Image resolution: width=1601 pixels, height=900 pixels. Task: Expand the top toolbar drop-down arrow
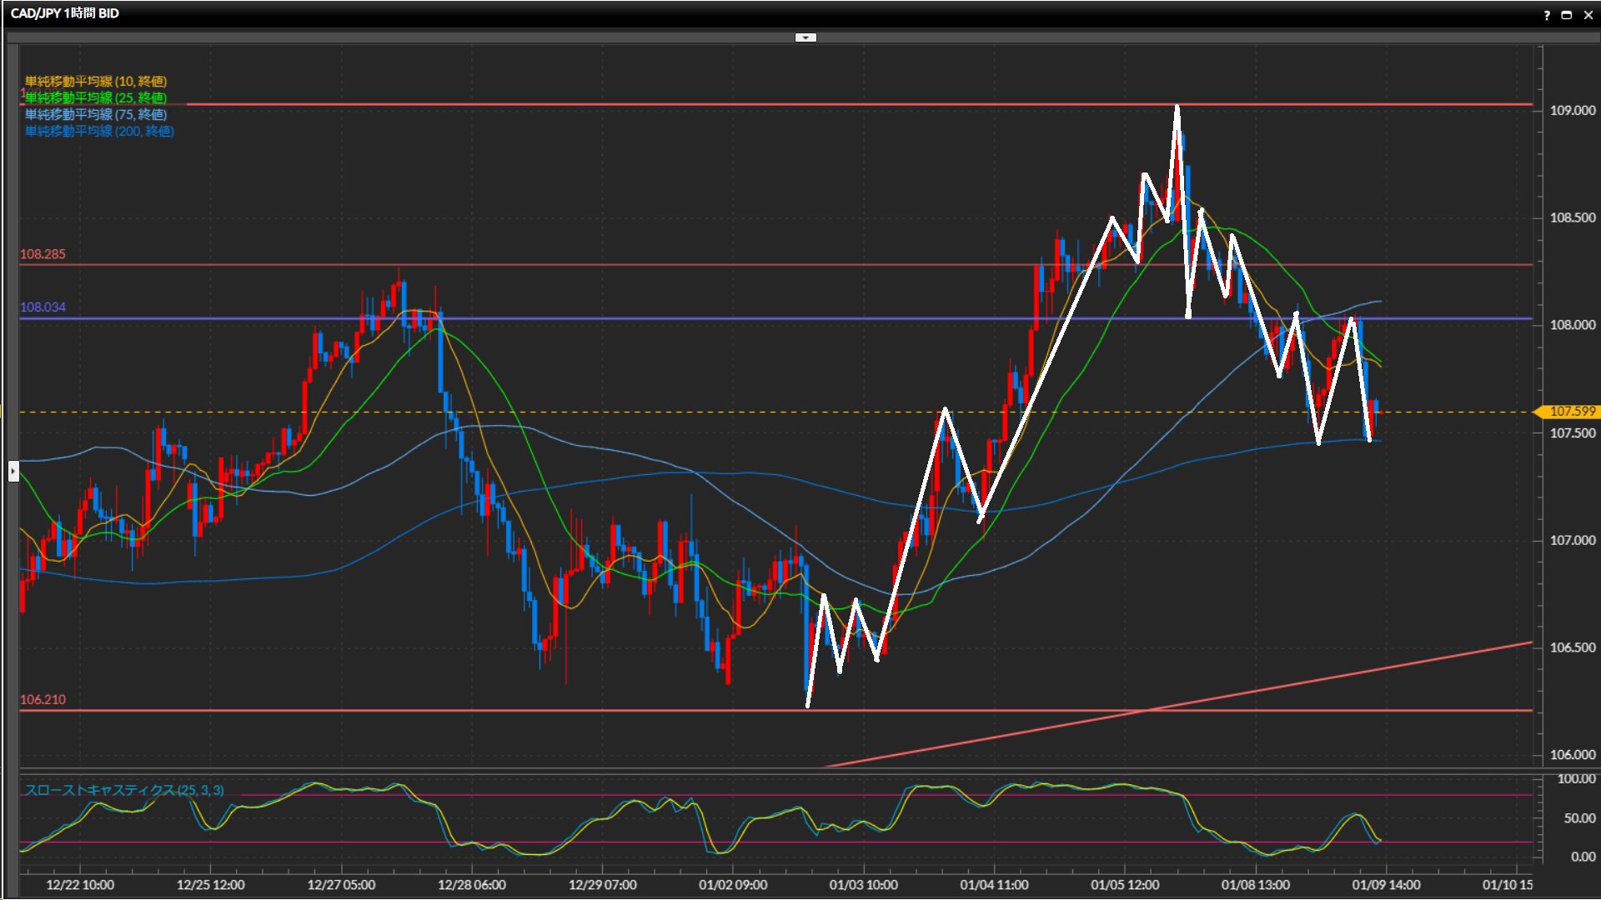tap(806, 37)
